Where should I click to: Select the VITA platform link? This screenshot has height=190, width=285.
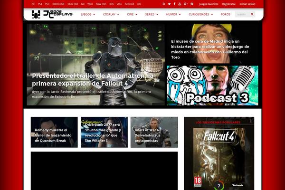(x=119, y=4)
